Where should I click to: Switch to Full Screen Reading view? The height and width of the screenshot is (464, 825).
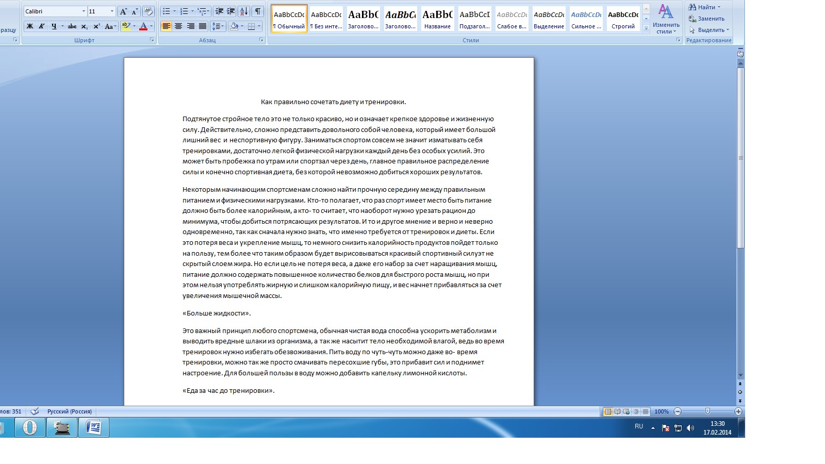(617, 411)
